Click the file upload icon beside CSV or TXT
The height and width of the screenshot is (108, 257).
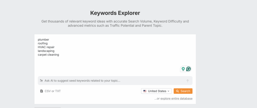[x=42, y=91]
